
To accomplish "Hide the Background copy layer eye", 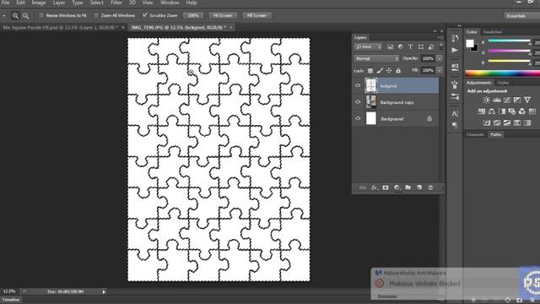I will 358,102.
